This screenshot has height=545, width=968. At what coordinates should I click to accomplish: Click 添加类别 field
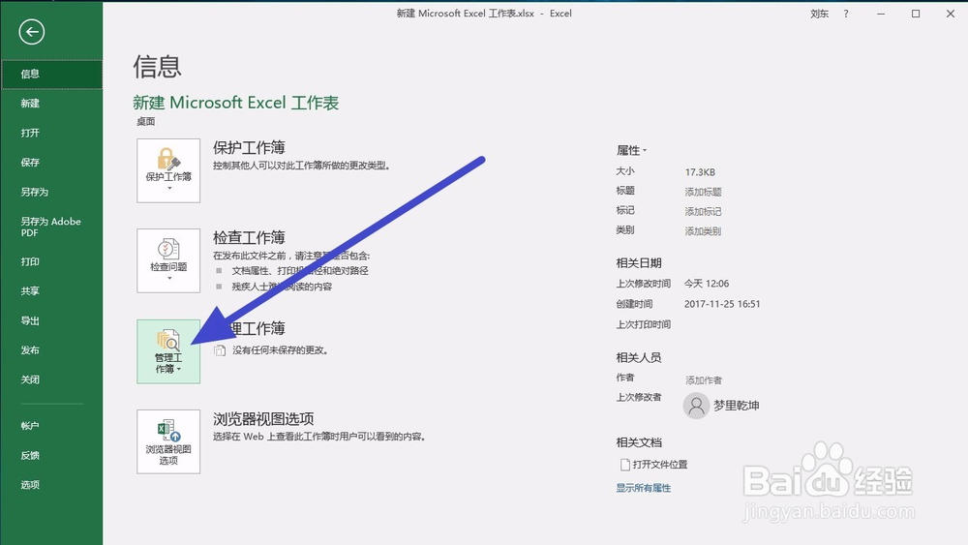[703, 230]
